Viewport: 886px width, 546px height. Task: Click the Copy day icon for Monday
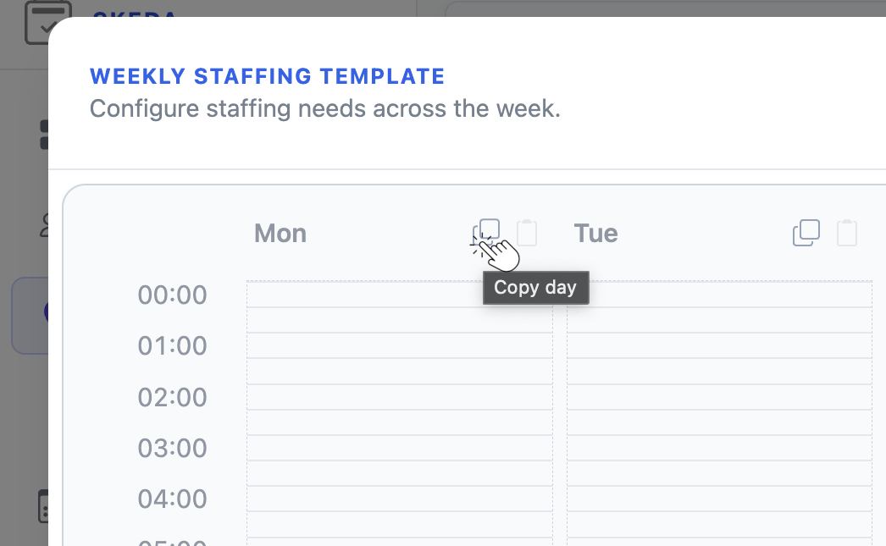[x=487, y=232]
